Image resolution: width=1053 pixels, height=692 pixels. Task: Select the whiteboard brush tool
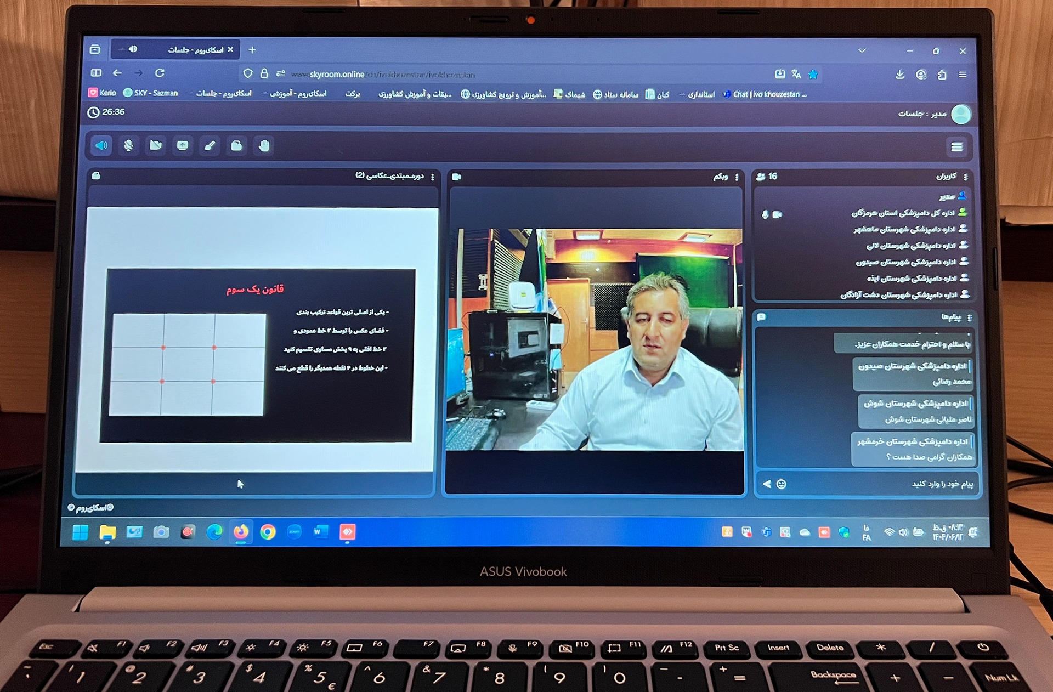click(x=210, y=146)
